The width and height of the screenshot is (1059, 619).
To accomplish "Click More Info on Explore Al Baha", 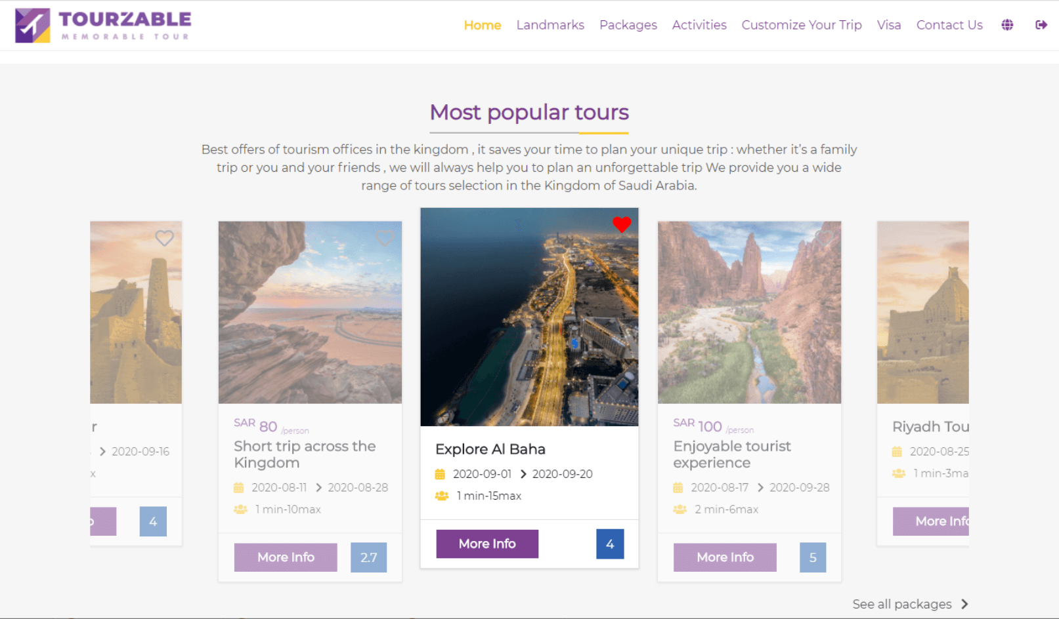I will 487,544.
